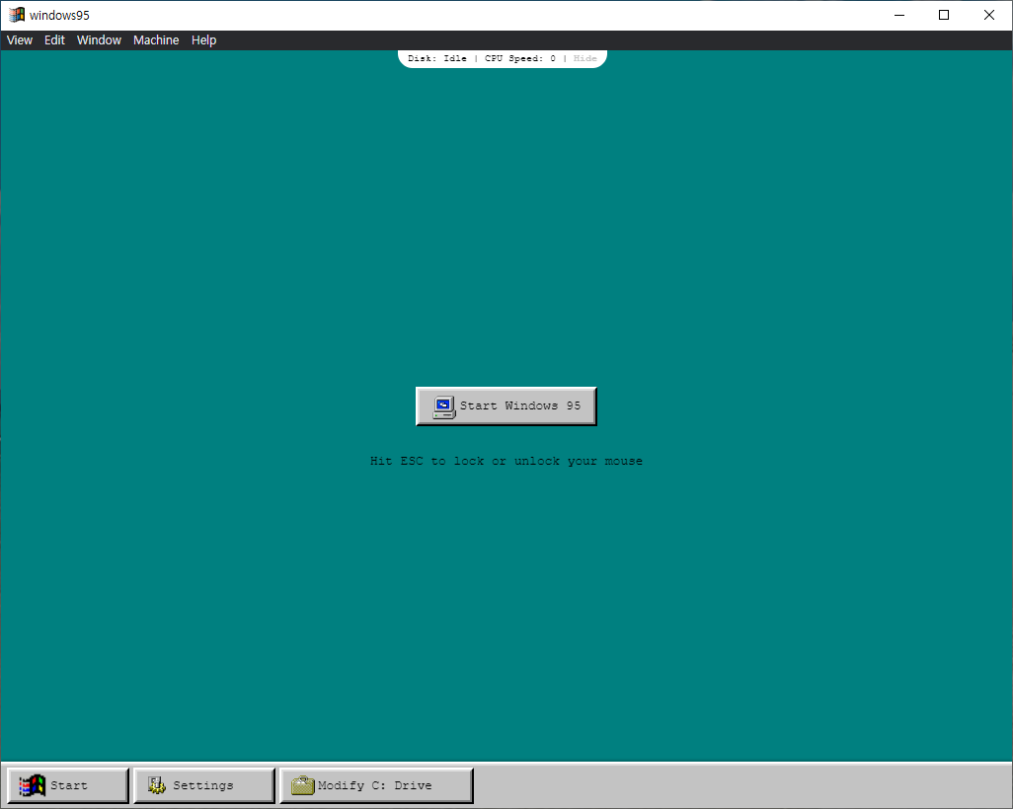This screenshot has height=809, width=1013.
Task: Open the Help menu
Action: [203, 39]
